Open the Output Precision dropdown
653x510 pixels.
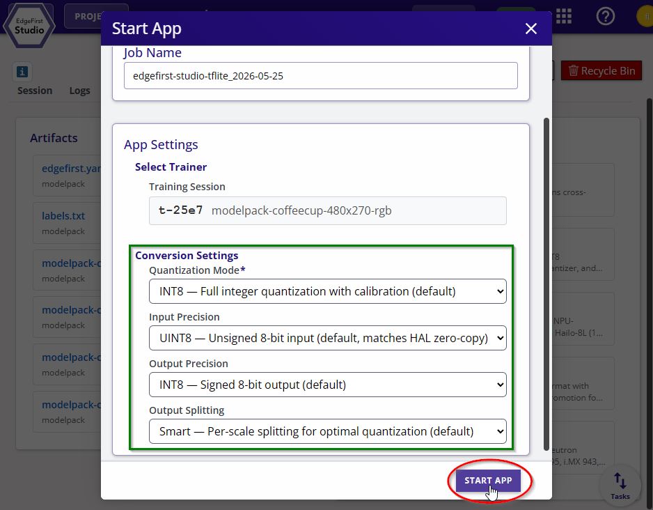click(x=328, y=385)
